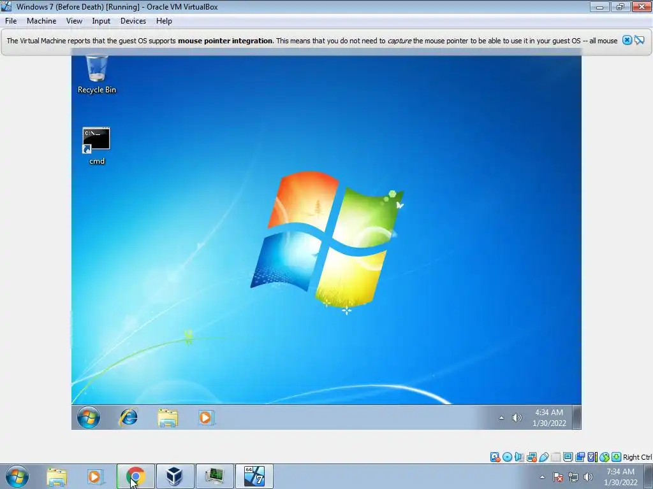Click the mouse integration status icon
Viewport: 653px width, 489px height.
click(x=605, y=457)
